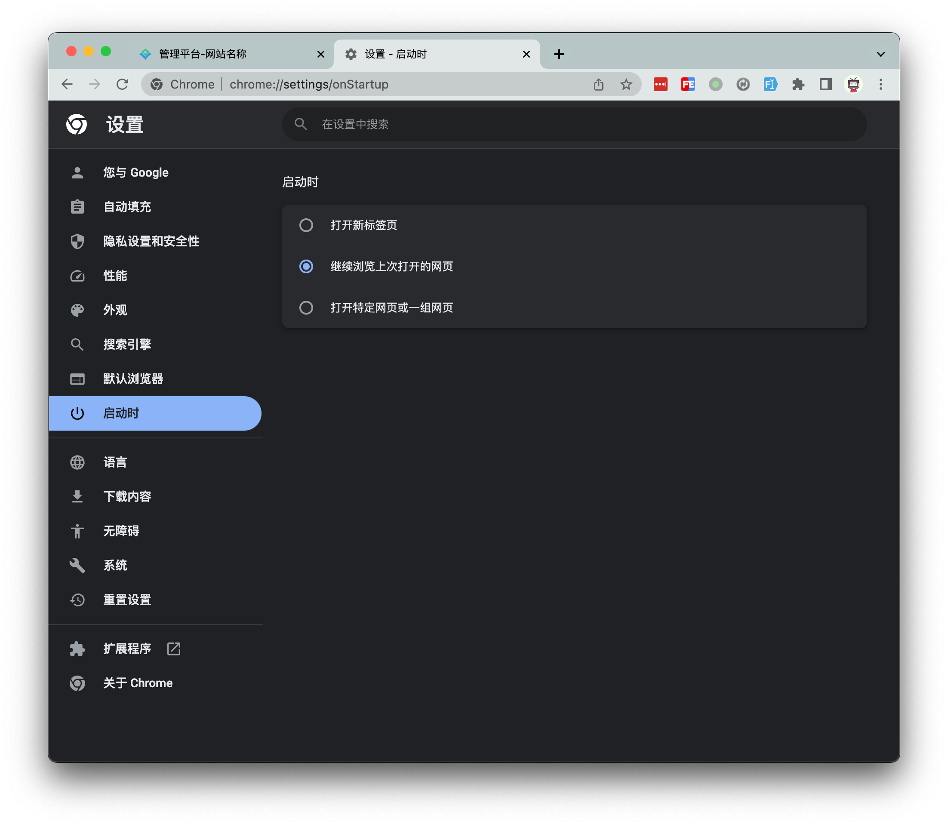Select 打开新标签页 radio option
The width and height of the screenshot is (948, 826).
point(306,225)
